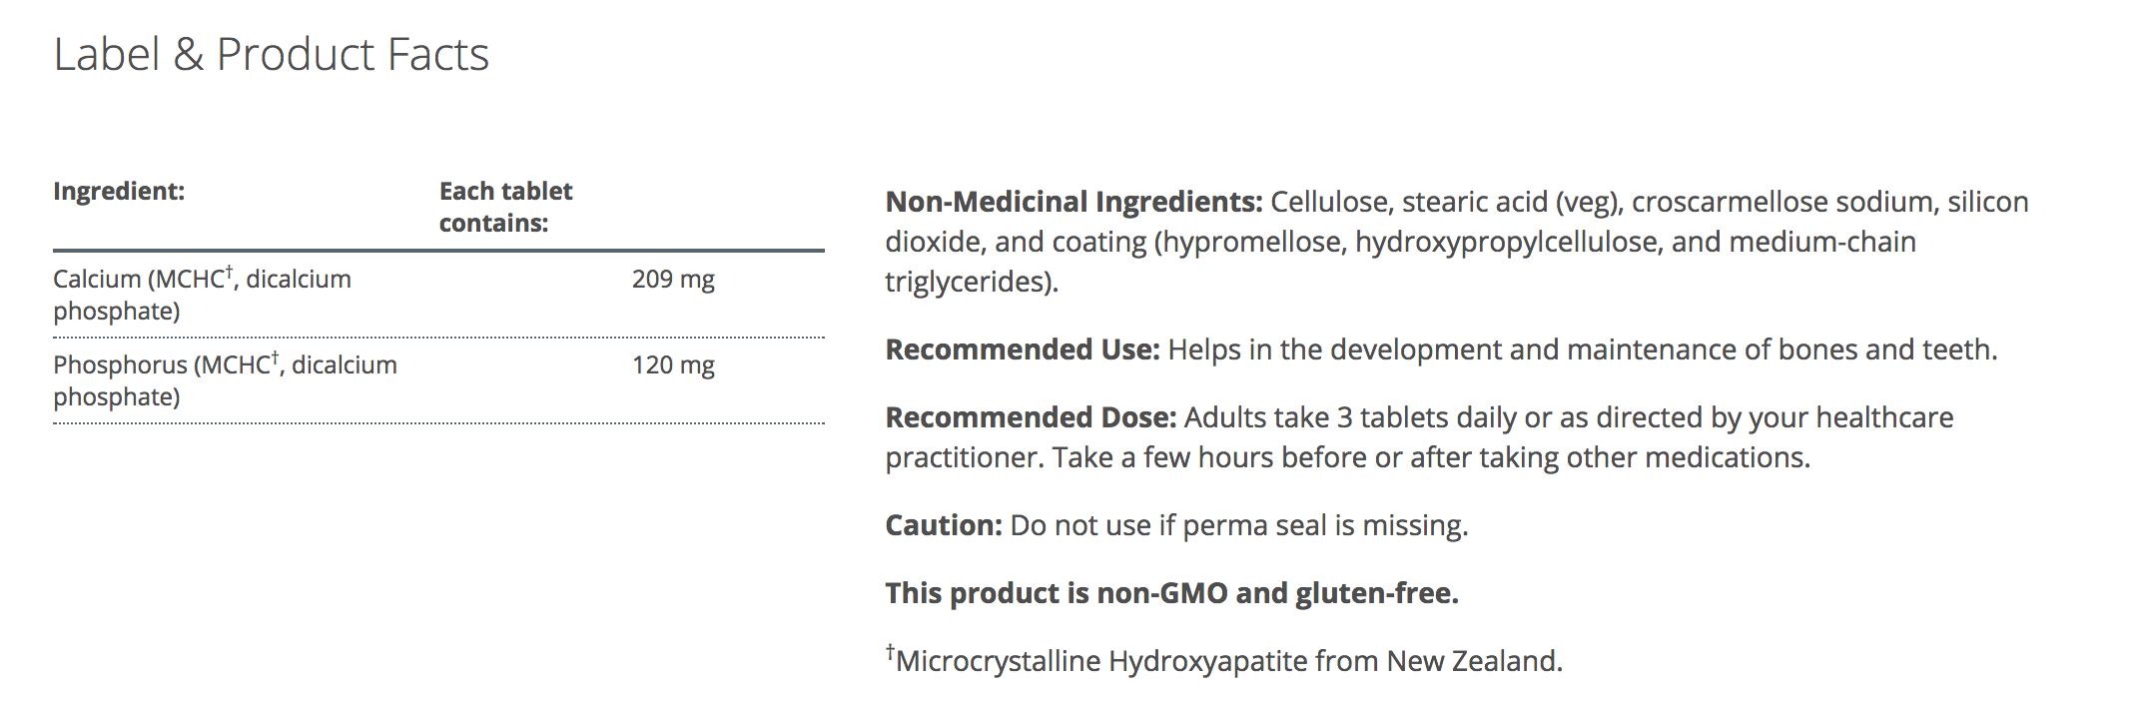
Task: Click the dagger symbol after Calcium MCHC
Action: coord(229,271)
